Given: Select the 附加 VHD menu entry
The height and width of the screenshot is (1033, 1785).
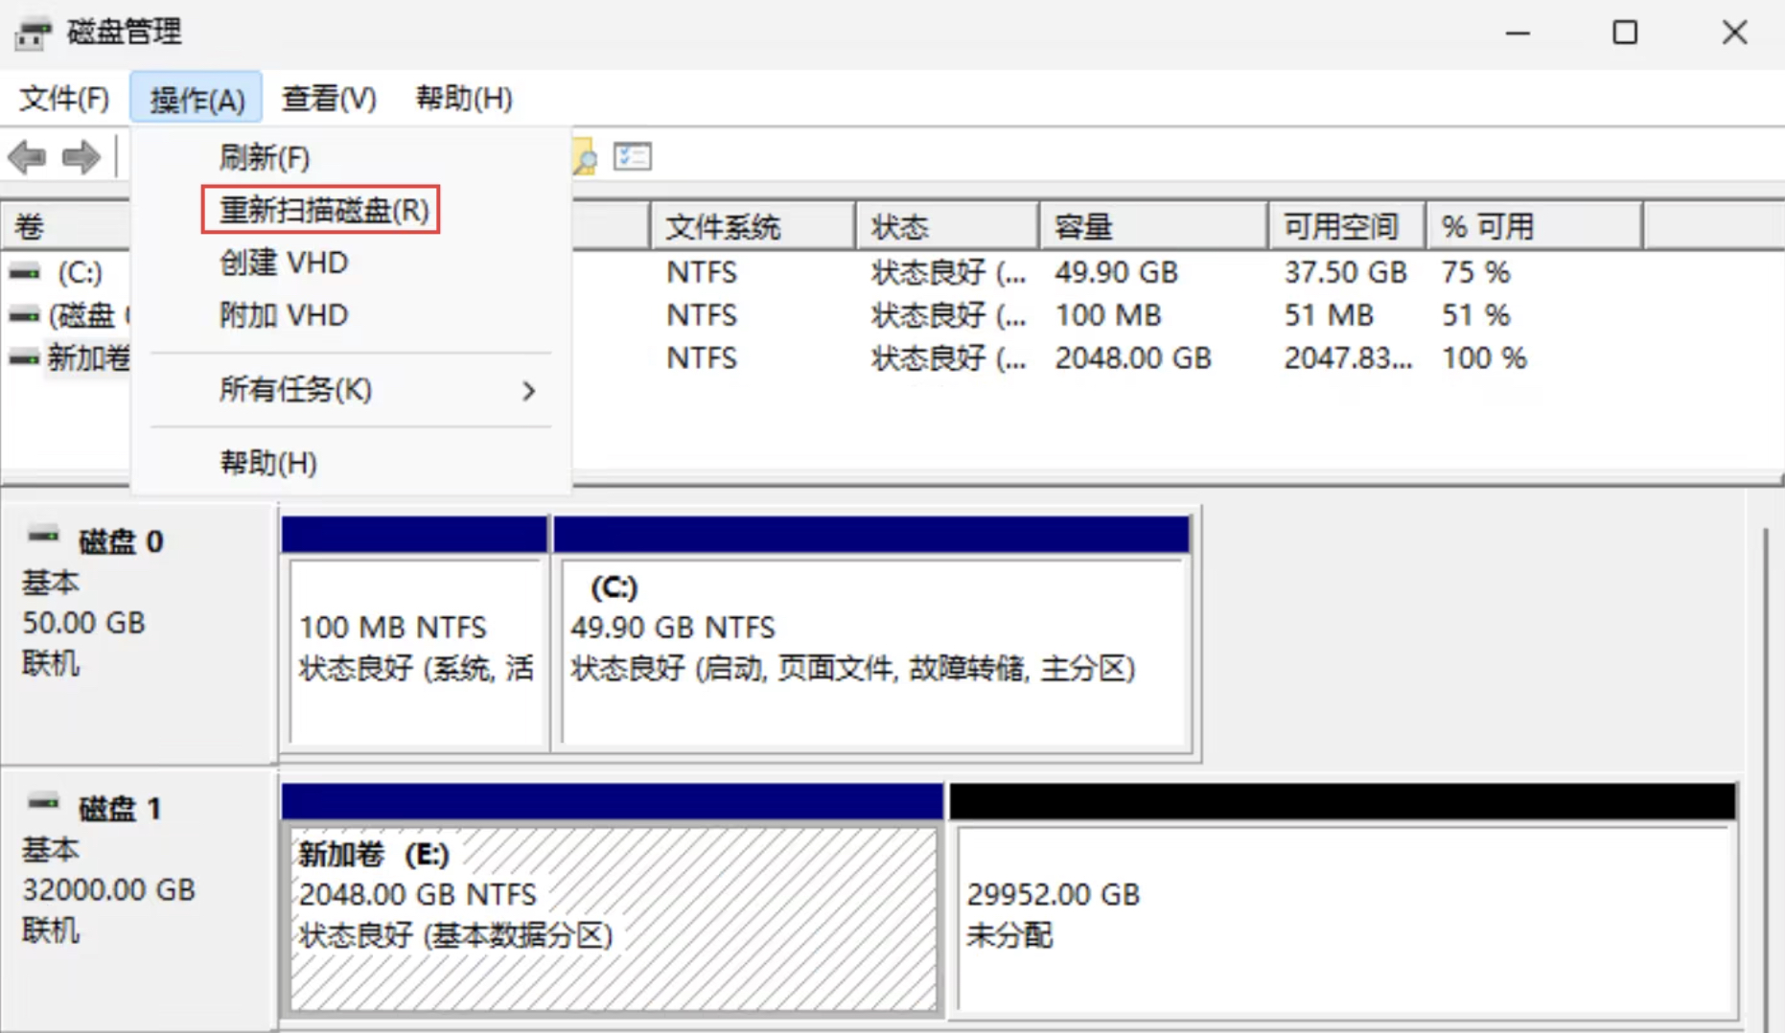Looking at the screenshot, I should point(351,315).
